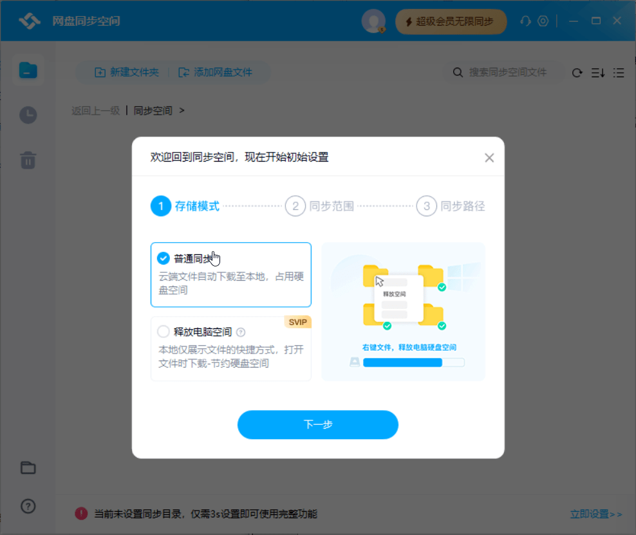Click info icon beside 释放电脑空间
The height and width of the screenshot is (535, 636).
point(241,333)
